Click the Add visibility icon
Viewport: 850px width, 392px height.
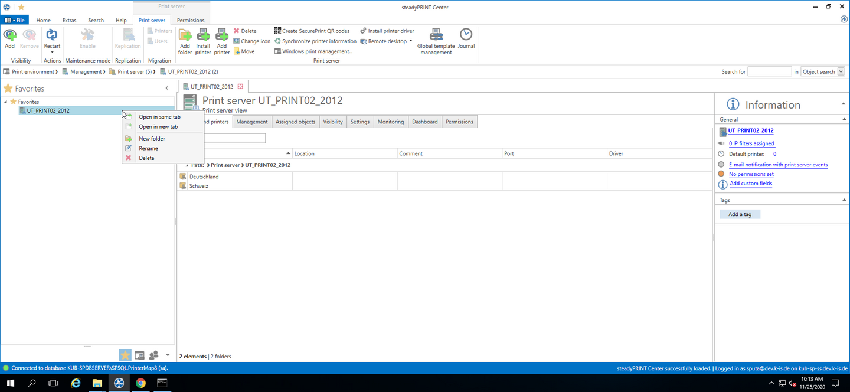[10, 35]
